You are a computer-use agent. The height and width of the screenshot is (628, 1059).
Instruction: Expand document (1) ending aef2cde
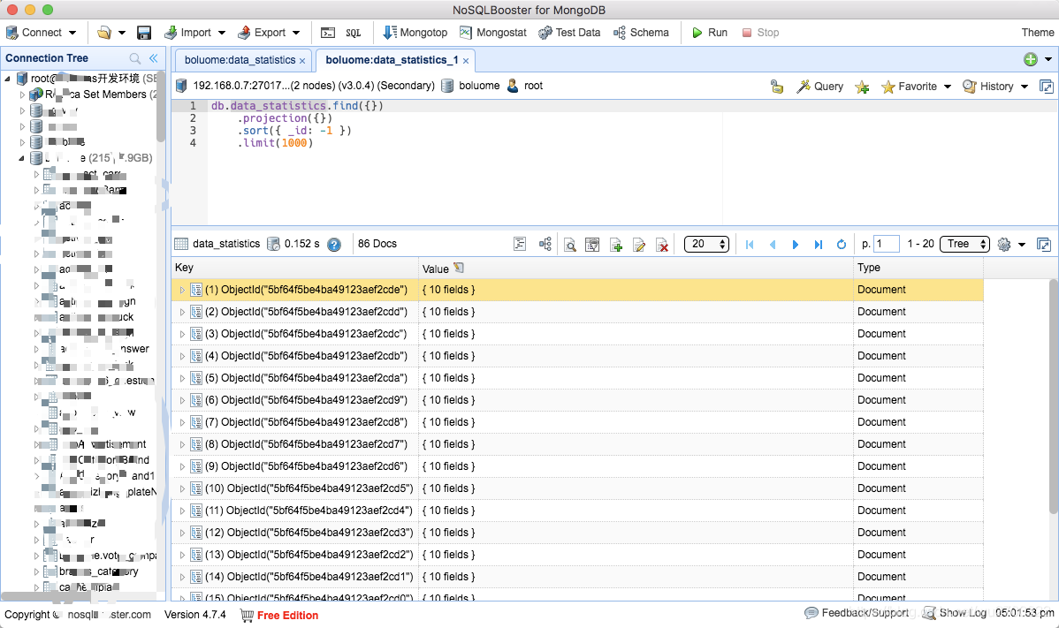click(182, 290)
